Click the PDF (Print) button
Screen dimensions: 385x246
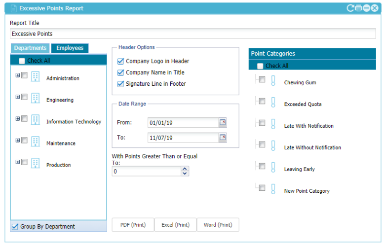[133, 225]
